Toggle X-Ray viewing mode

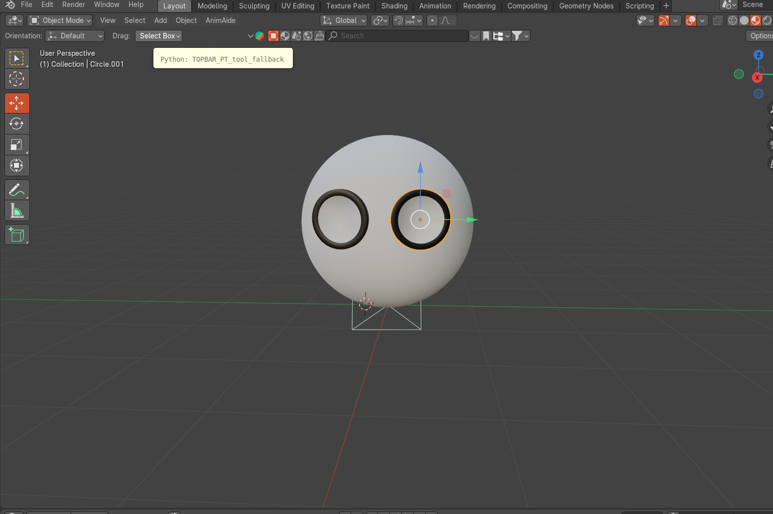coord(717,20)
